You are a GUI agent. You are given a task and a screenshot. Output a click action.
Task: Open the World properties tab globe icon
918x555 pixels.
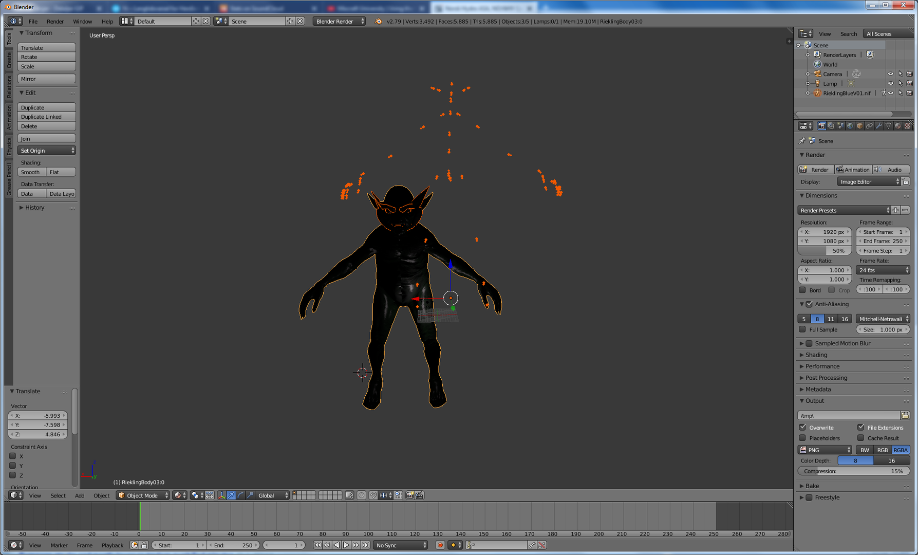tap(850, 126)
